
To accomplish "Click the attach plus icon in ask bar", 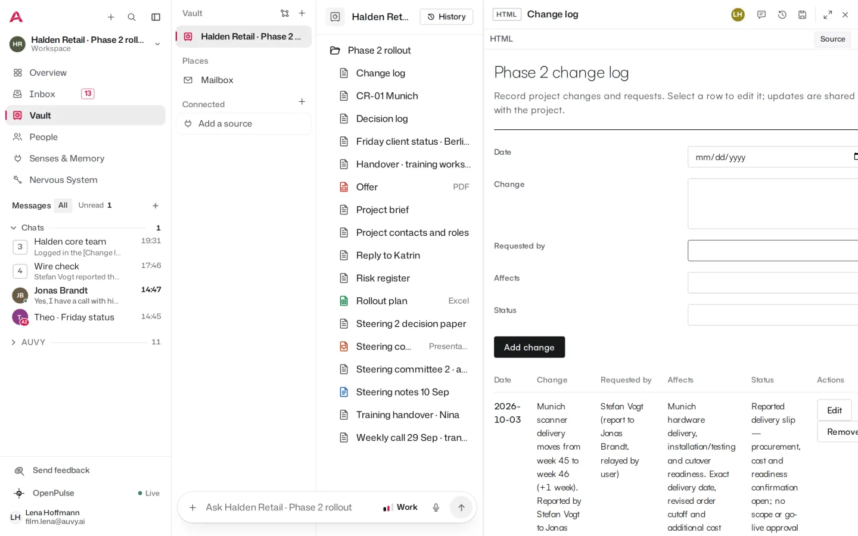I will coord(192,507).
